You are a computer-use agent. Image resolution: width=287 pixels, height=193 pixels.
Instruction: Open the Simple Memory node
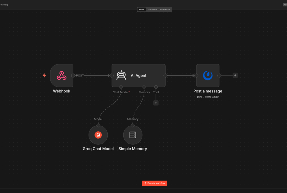133,135
